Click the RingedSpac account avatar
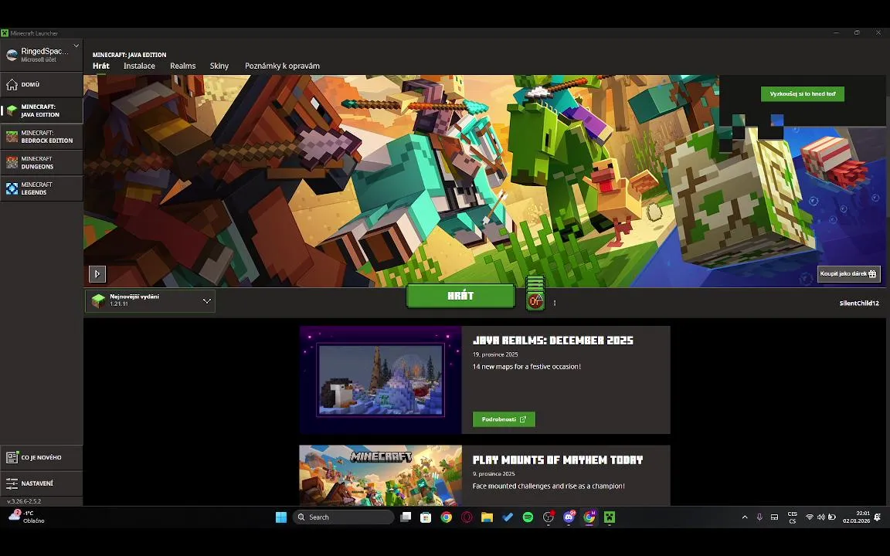Screen dimensions: 890x556 12,55
